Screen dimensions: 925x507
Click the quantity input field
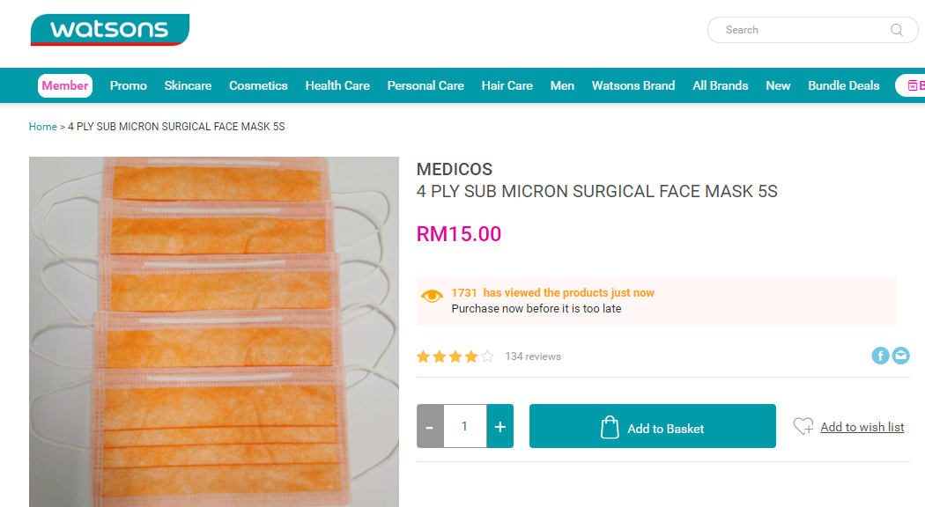click(464, 427)
